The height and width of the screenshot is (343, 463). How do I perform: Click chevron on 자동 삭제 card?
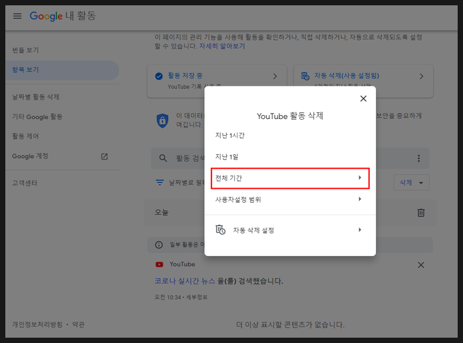[x=421, y=76]
